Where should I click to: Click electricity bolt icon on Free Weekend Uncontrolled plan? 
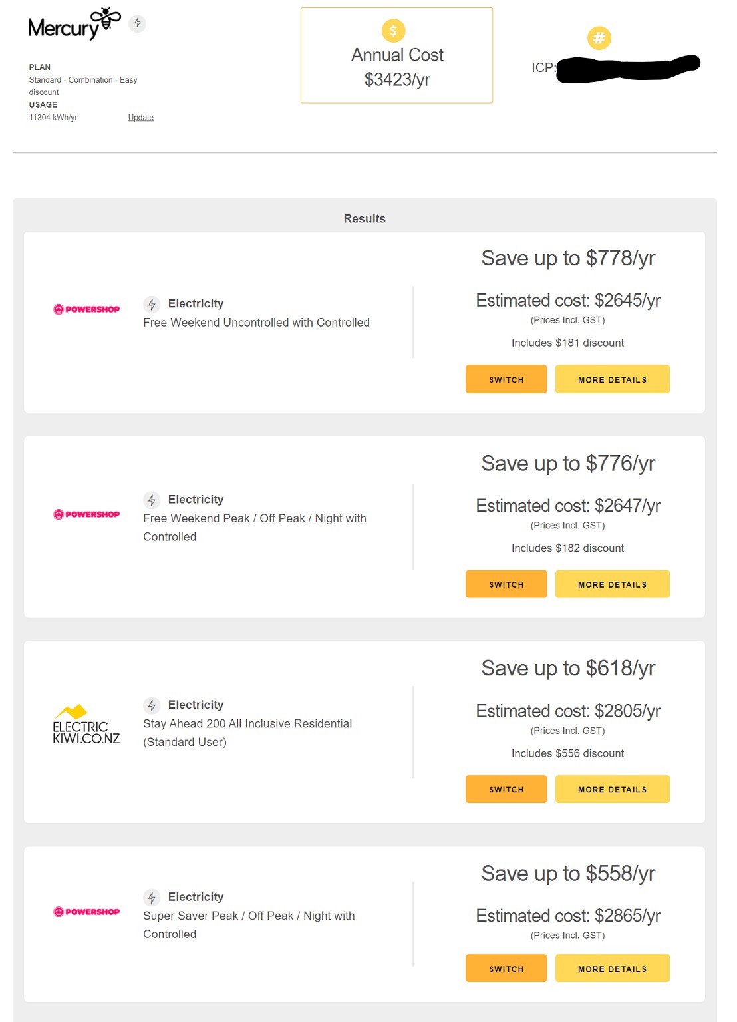152,304
